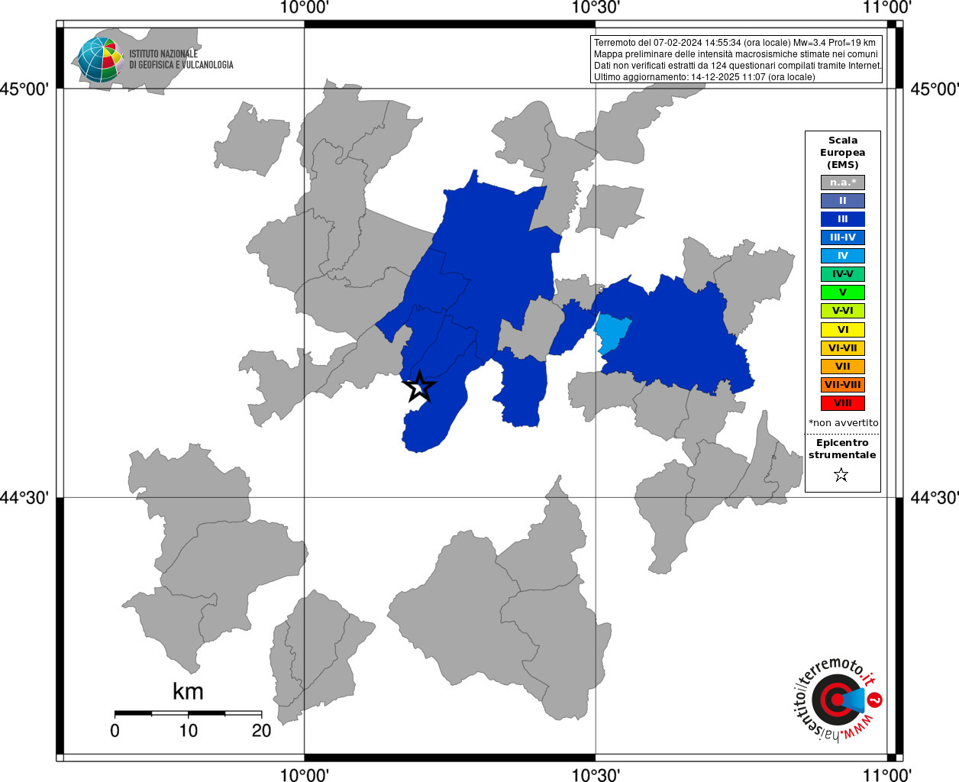The width and height of the screenshot is (959, 782).
Task: Click the epicenter star on the map
Action: tap(419, 386)
